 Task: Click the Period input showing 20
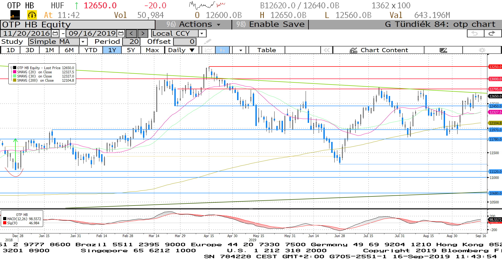131,41
